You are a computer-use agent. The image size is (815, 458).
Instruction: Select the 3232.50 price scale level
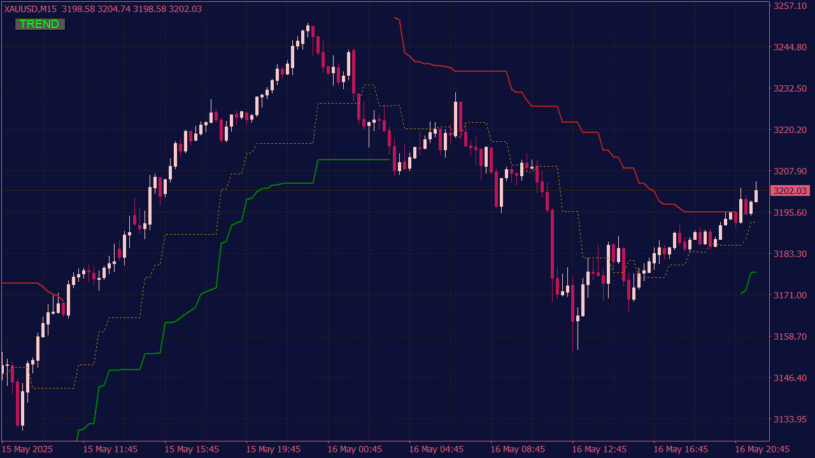tap(790, 88)
